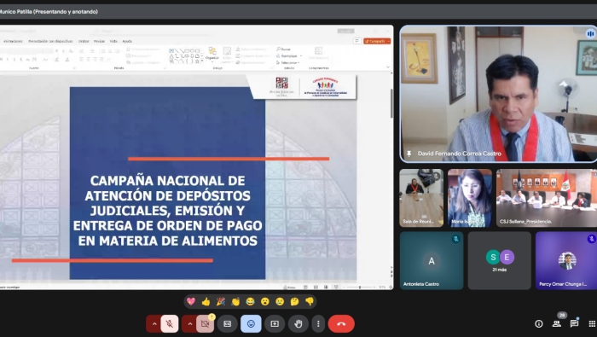Send the thumbs down reaction
The image size is (597, 337).
coord(310,301)
